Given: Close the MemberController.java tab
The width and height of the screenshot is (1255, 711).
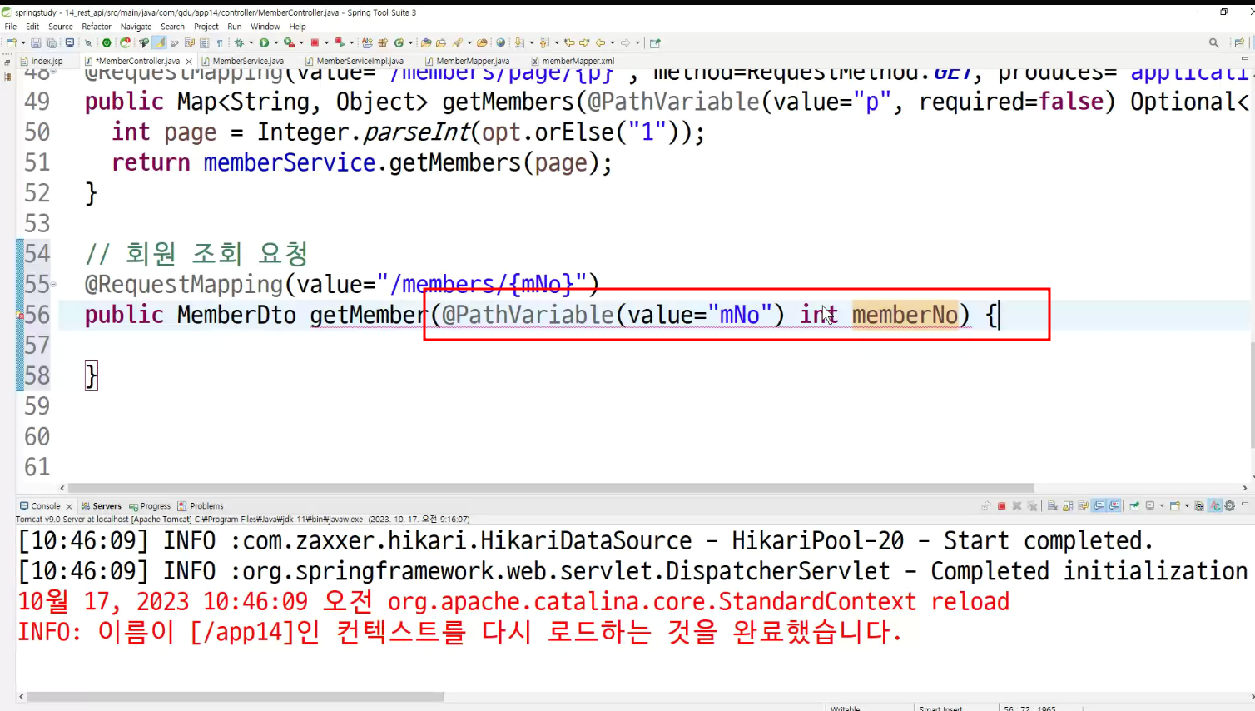Looking at the screenshot, I should 189,62.
